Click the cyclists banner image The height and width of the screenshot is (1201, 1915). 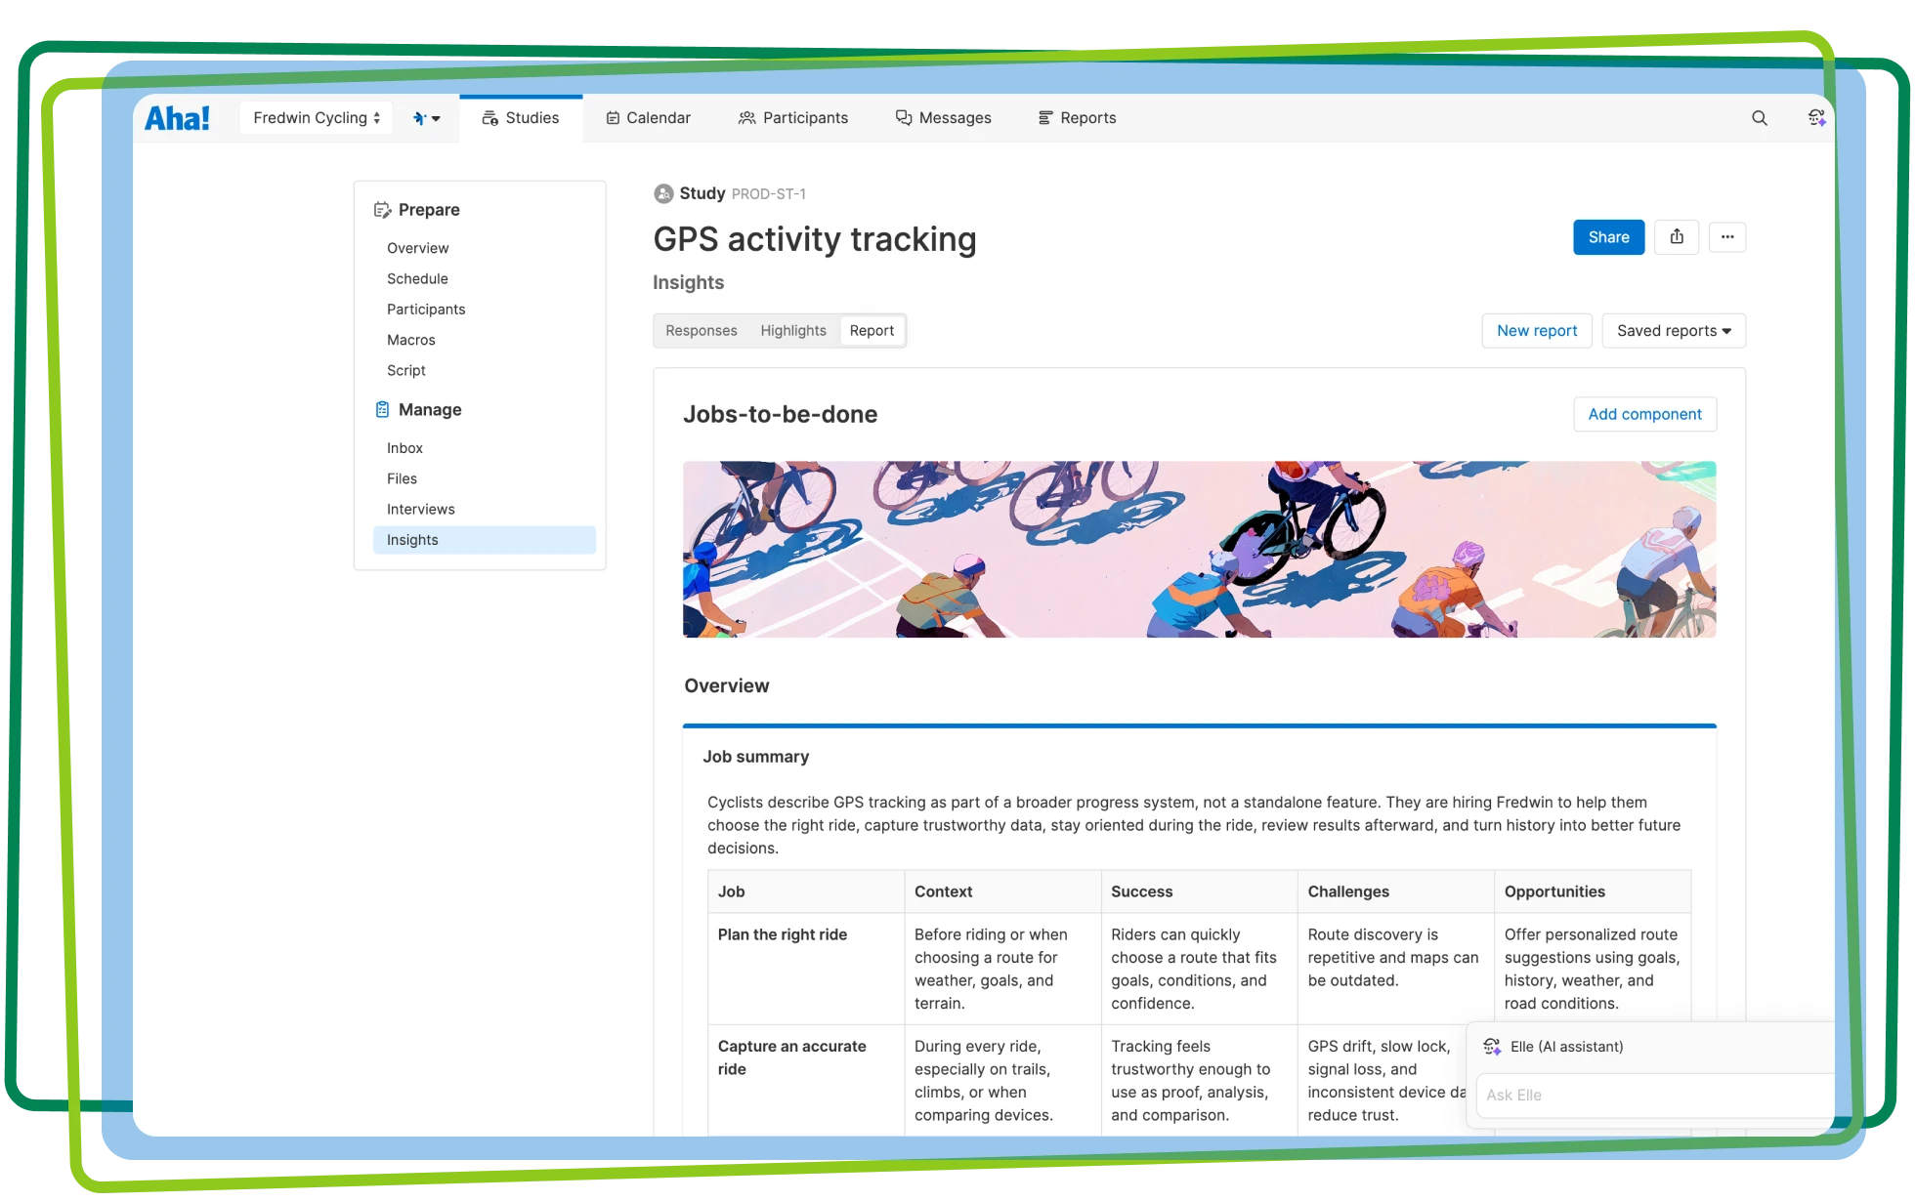point(1199,550)
